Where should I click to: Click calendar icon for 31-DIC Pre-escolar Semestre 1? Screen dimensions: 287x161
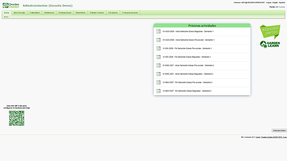[158, 49]
